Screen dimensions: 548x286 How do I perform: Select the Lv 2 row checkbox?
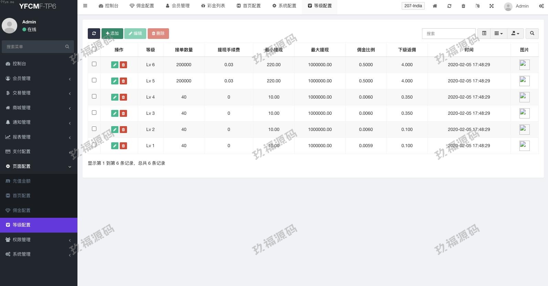click(94, 129)
